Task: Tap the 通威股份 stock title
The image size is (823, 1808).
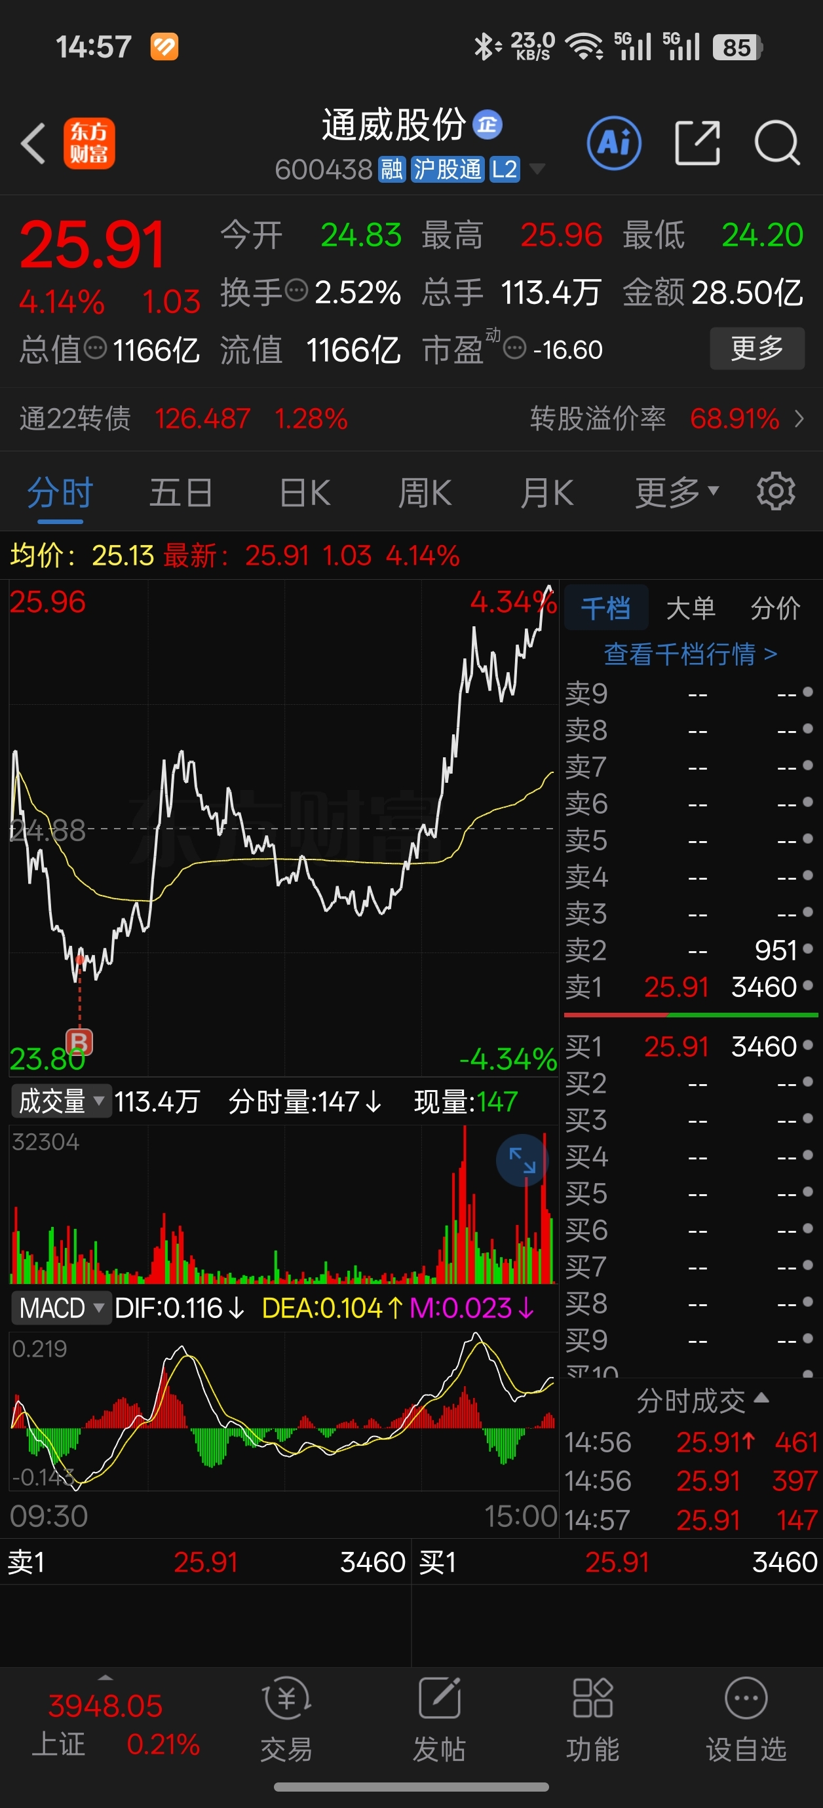Action: (393, 125)
